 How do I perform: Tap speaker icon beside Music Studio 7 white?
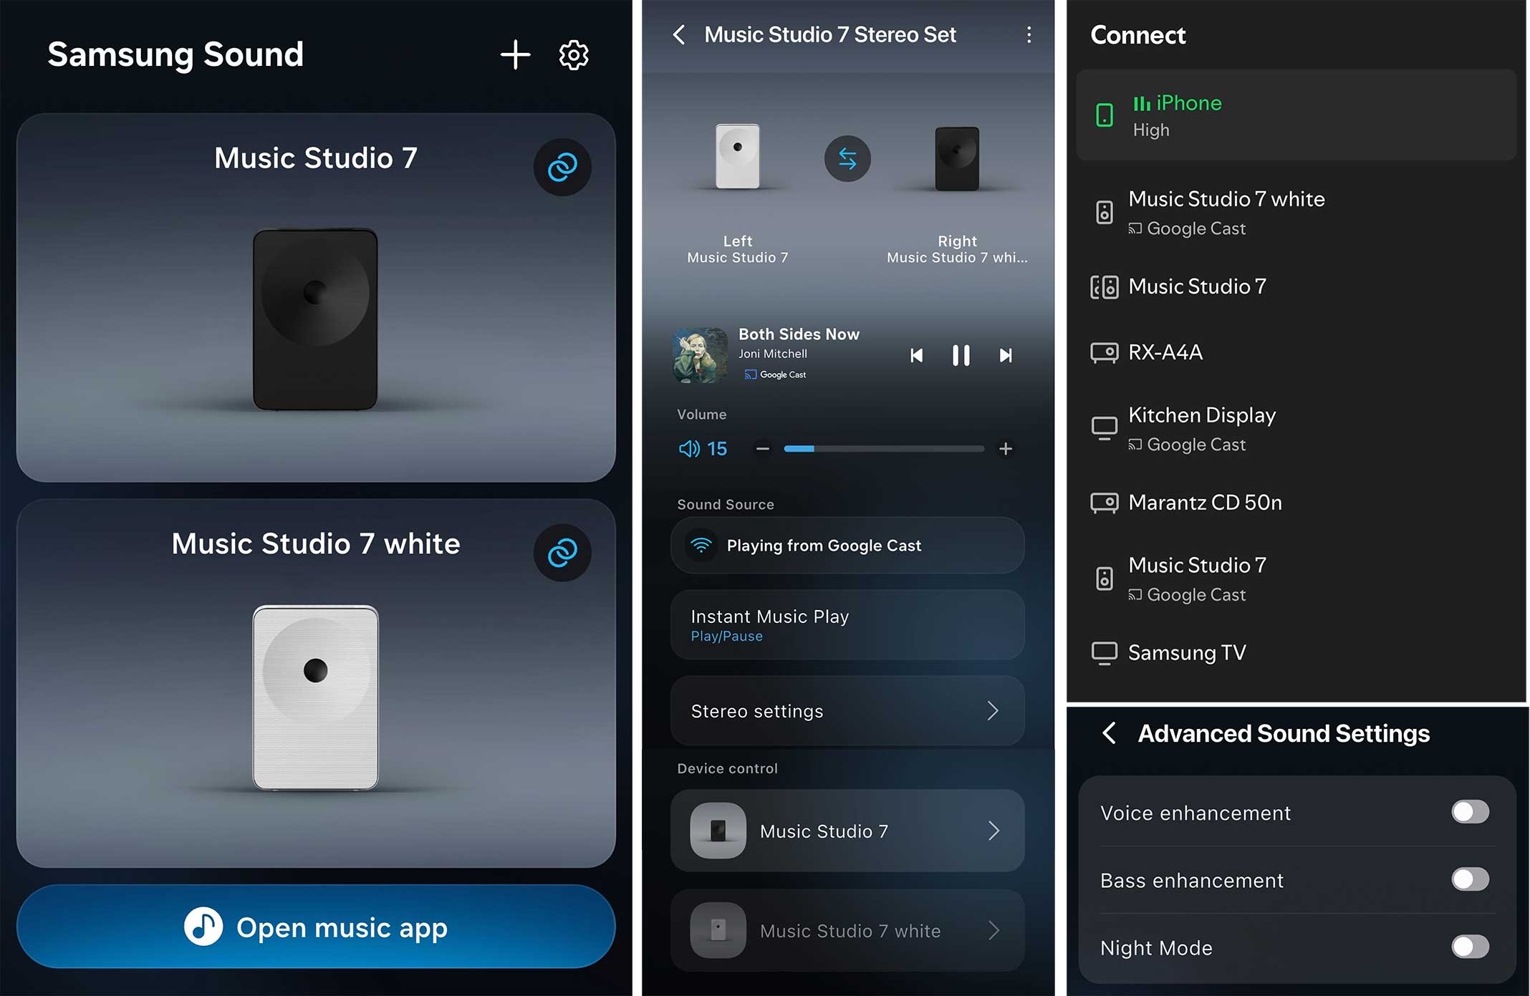click(1105, 213)
